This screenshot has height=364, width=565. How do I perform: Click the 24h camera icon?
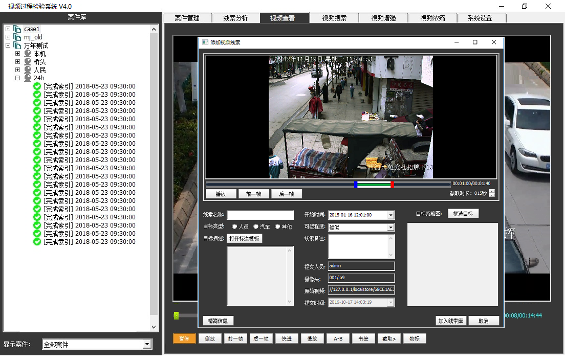pyautogui.click(x=28, y=78)
